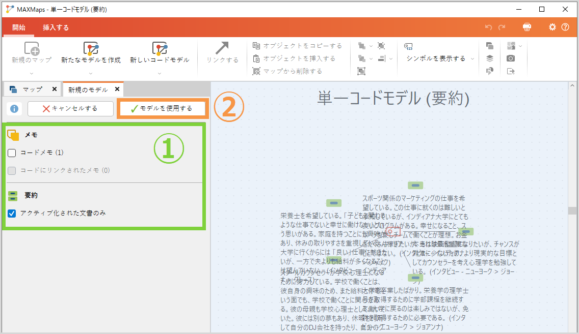
Task: Click the 123 code frequency tag icon
Action: pyautogui.click(x=408, y=46)
